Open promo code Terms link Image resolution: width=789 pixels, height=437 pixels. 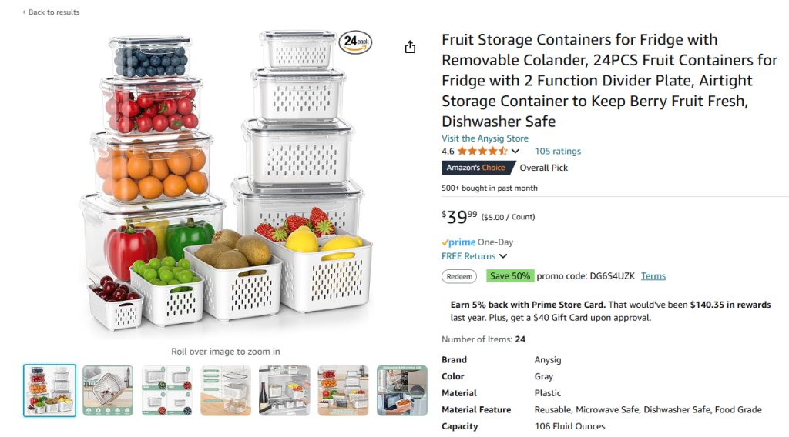653,276
